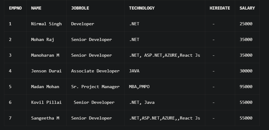
Task: Click the NAME column header
Action: tap(36, 8)
